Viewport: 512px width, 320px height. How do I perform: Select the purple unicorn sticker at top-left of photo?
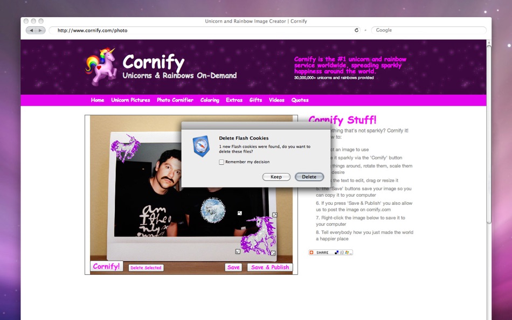click(x=126, y=148)
